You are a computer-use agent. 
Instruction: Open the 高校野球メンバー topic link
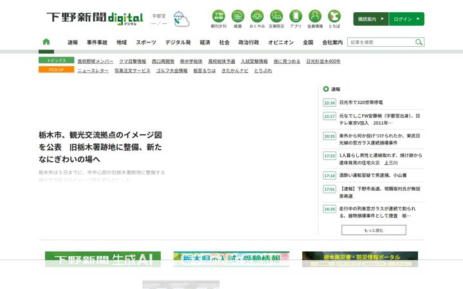click(95, 62)
